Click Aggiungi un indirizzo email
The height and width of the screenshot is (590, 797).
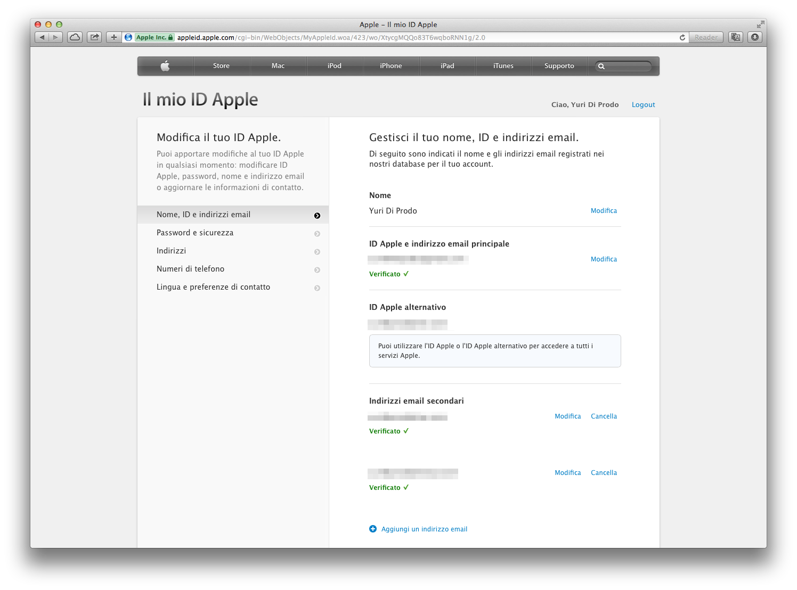tap(424, 529)
